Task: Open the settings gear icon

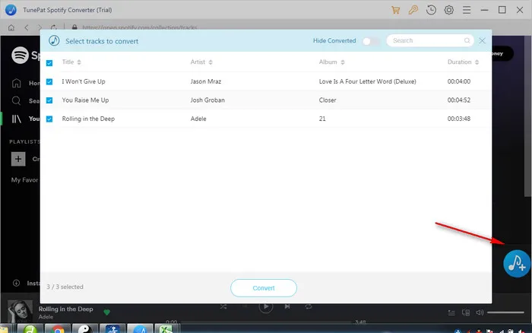Action: [449, 10]
